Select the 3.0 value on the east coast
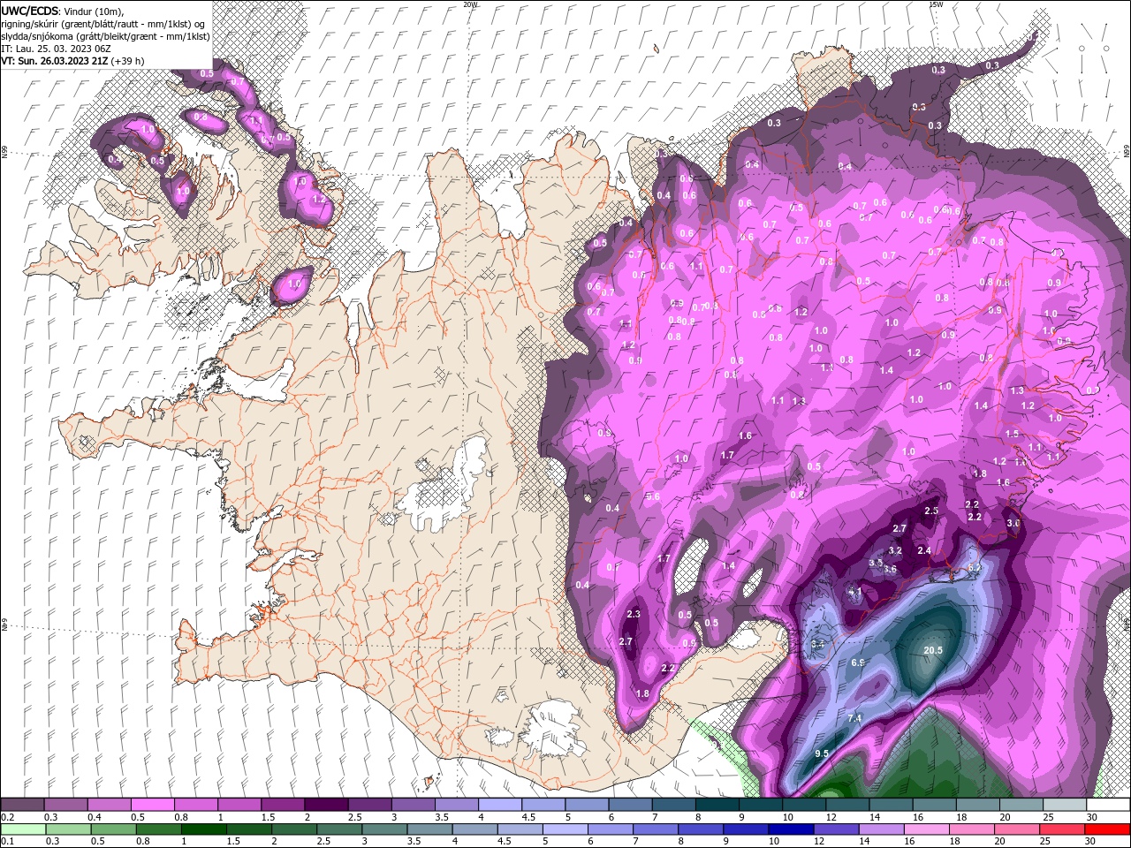The width and height of the screenshot is (1131, 848). pos(1013,524)
